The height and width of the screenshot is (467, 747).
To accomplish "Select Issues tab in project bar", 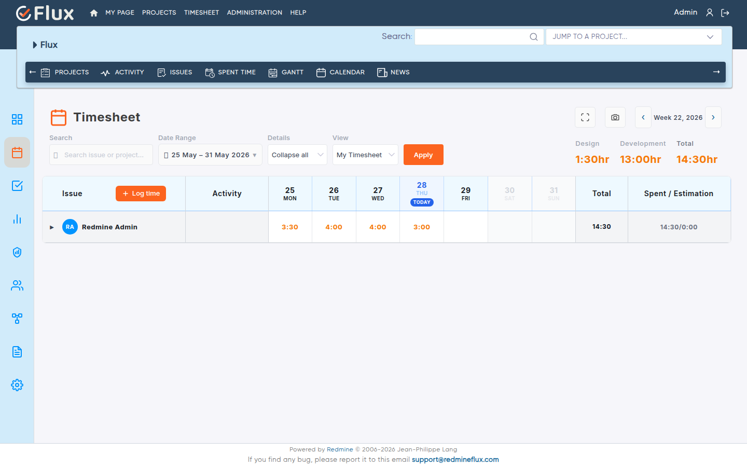I will 174,72.
